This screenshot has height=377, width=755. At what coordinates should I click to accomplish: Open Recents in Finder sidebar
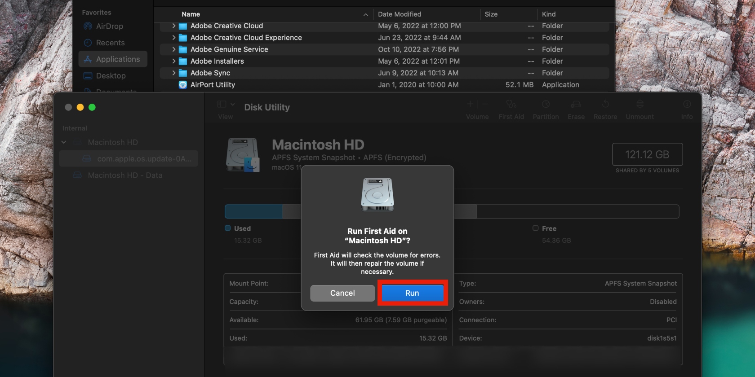(113, 43)
